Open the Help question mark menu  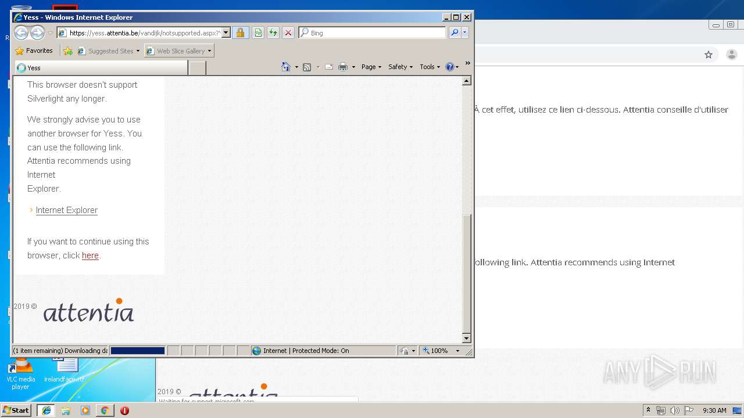[452, 67]
